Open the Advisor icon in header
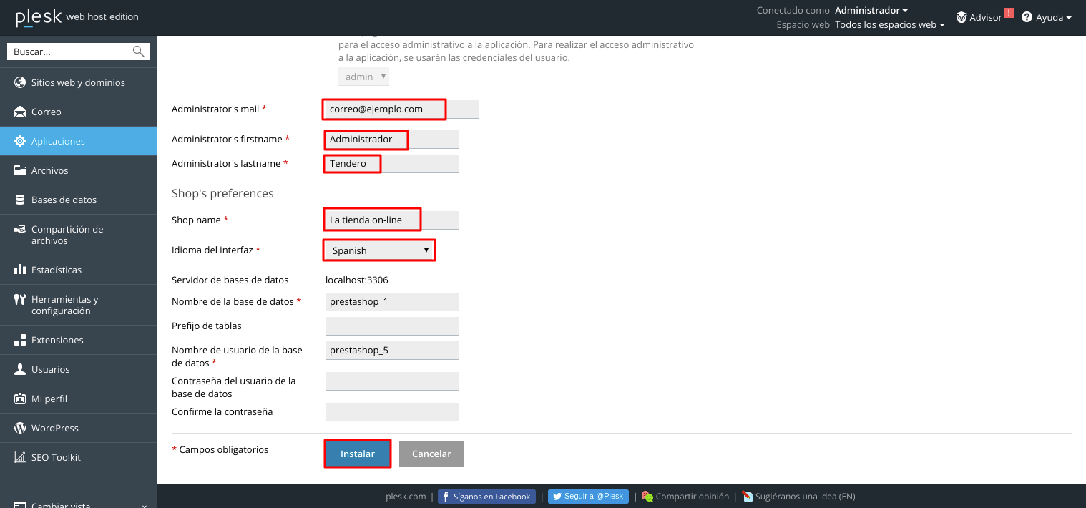 (x=962, y=17)
